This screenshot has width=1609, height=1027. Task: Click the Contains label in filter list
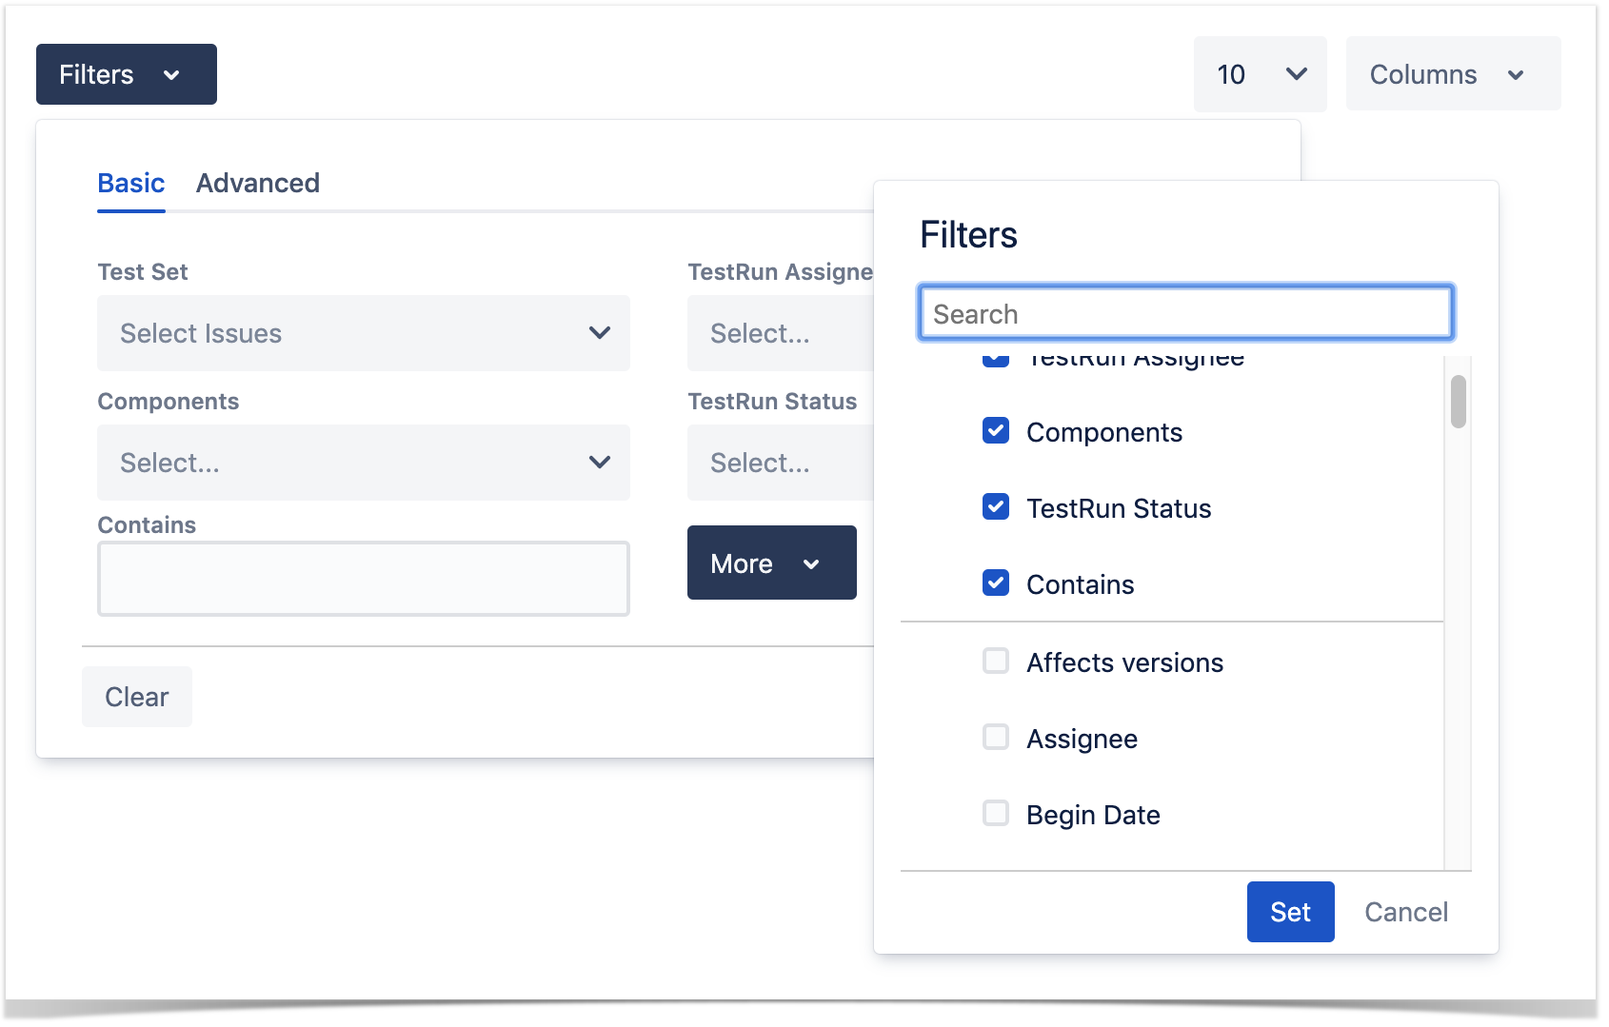click(x=1081, y=584)
